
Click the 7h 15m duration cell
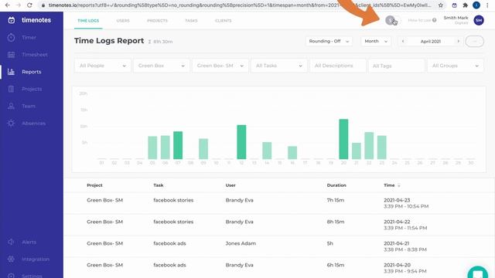pos(336,200)
